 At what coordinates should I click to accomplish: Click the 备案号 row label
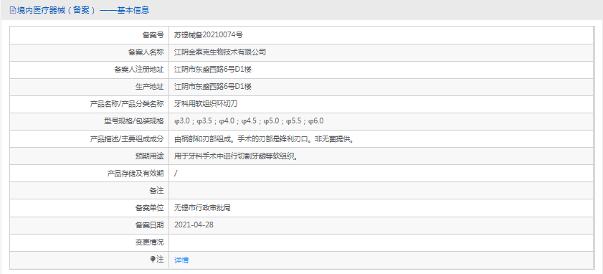[x=153, y=35]
